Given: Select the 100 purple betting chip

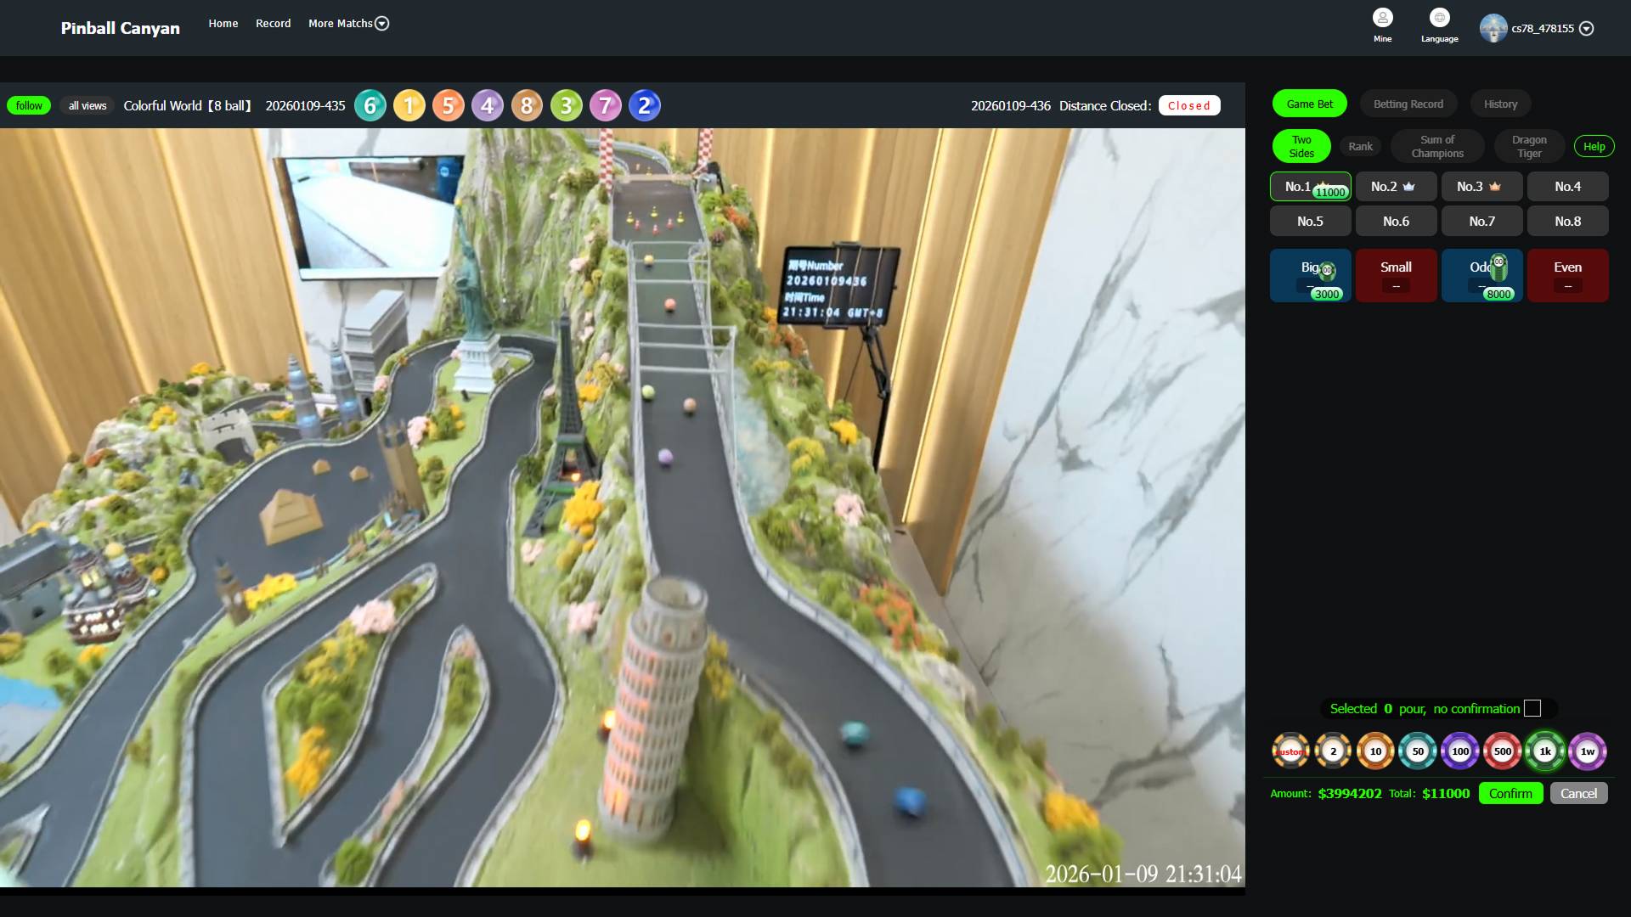Looking at the screenshot, I should point(1459,751).
